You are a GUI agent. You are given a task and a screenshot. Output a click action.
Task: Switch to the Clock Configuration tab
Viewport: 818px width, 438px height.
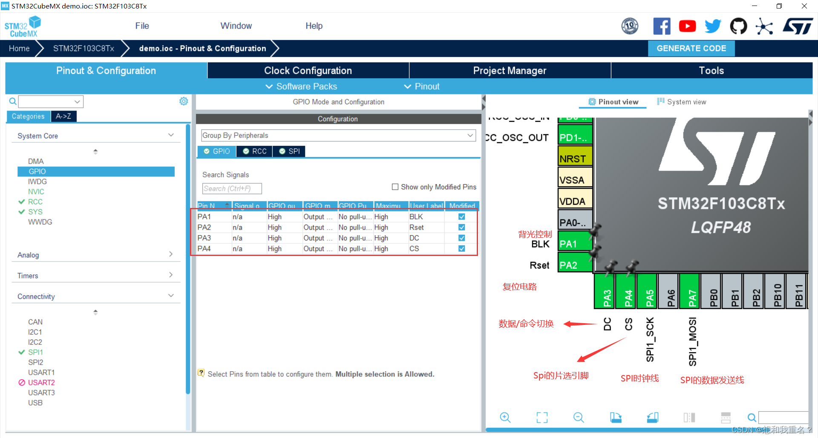click(x=308, y=71)
